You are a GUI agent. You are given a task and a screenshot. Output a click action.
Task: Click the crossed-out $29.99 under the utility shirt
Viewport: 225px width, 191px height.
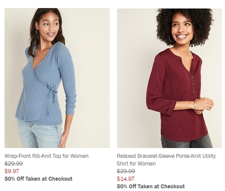pyautogui.click(x=126, y=171)
